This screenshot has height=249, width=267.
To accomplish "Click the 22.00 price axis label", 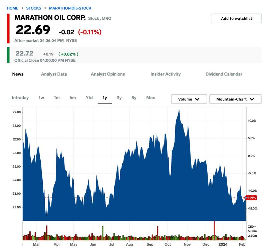I will point(17,207).
